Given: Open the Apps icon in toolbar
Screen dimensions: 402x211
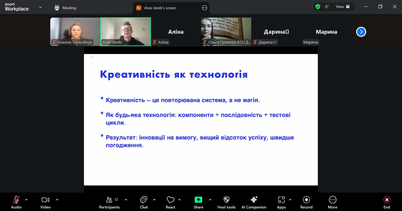Looking at the screenshot, I should click(x=281, y=200).
